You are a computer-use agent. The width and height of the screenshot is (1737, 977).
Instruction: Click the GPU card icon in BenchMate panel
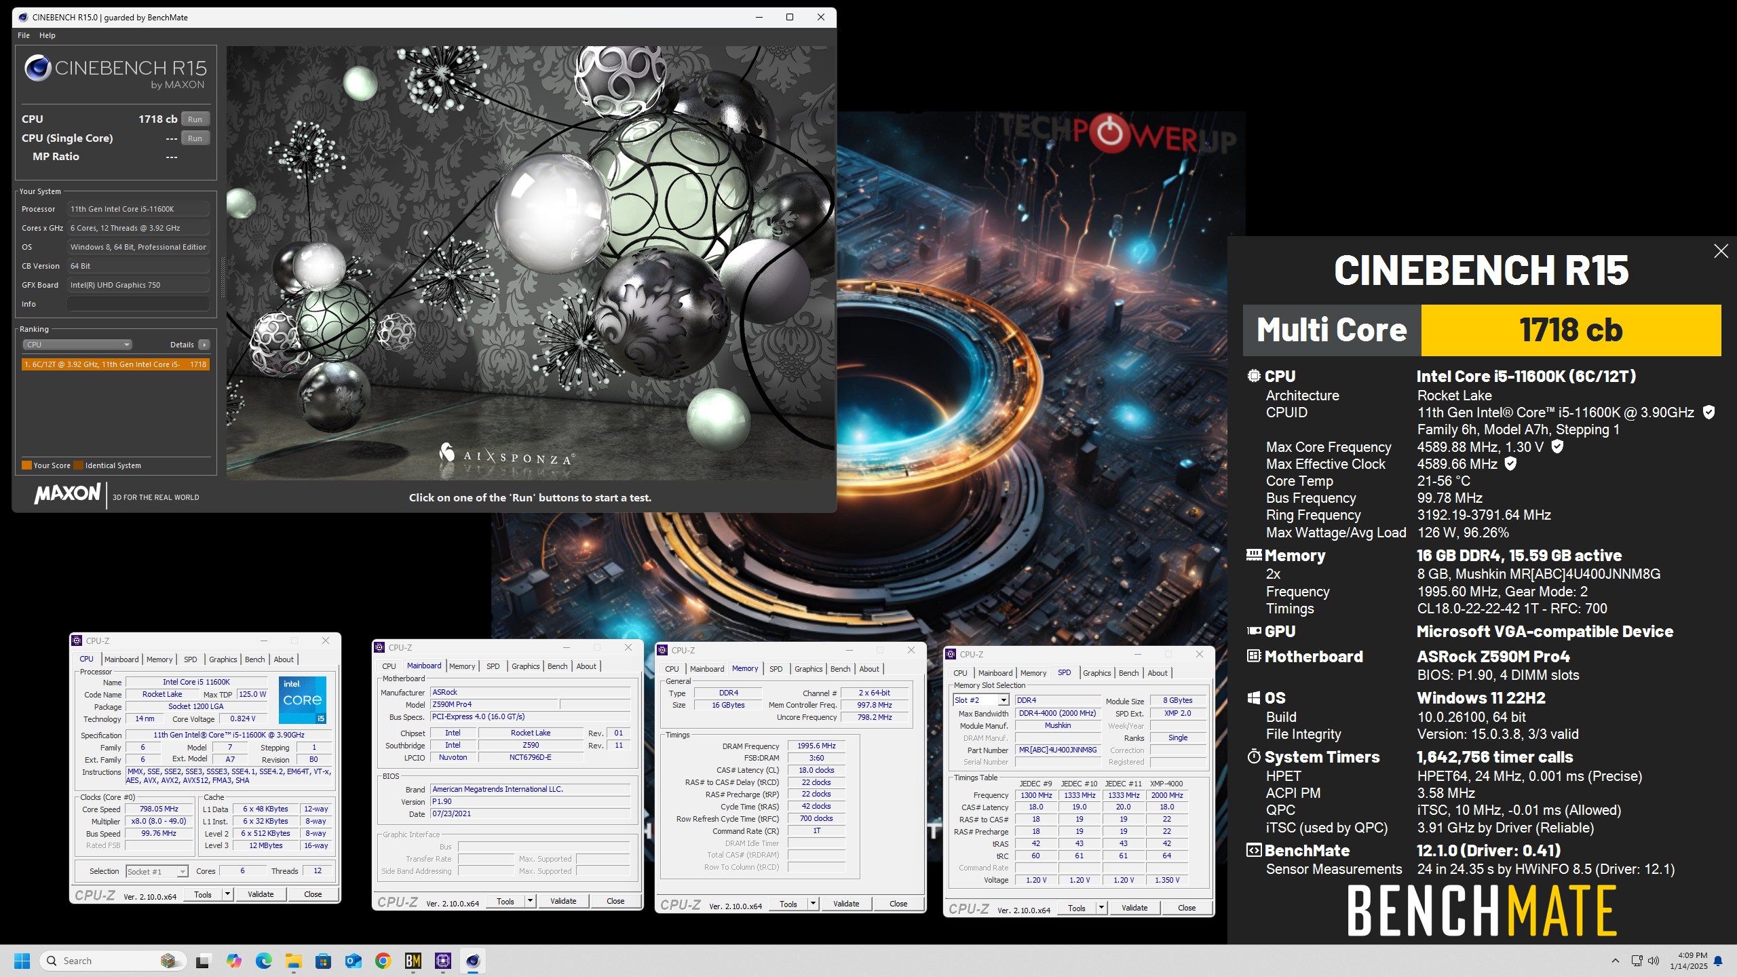pos(1253,631)
